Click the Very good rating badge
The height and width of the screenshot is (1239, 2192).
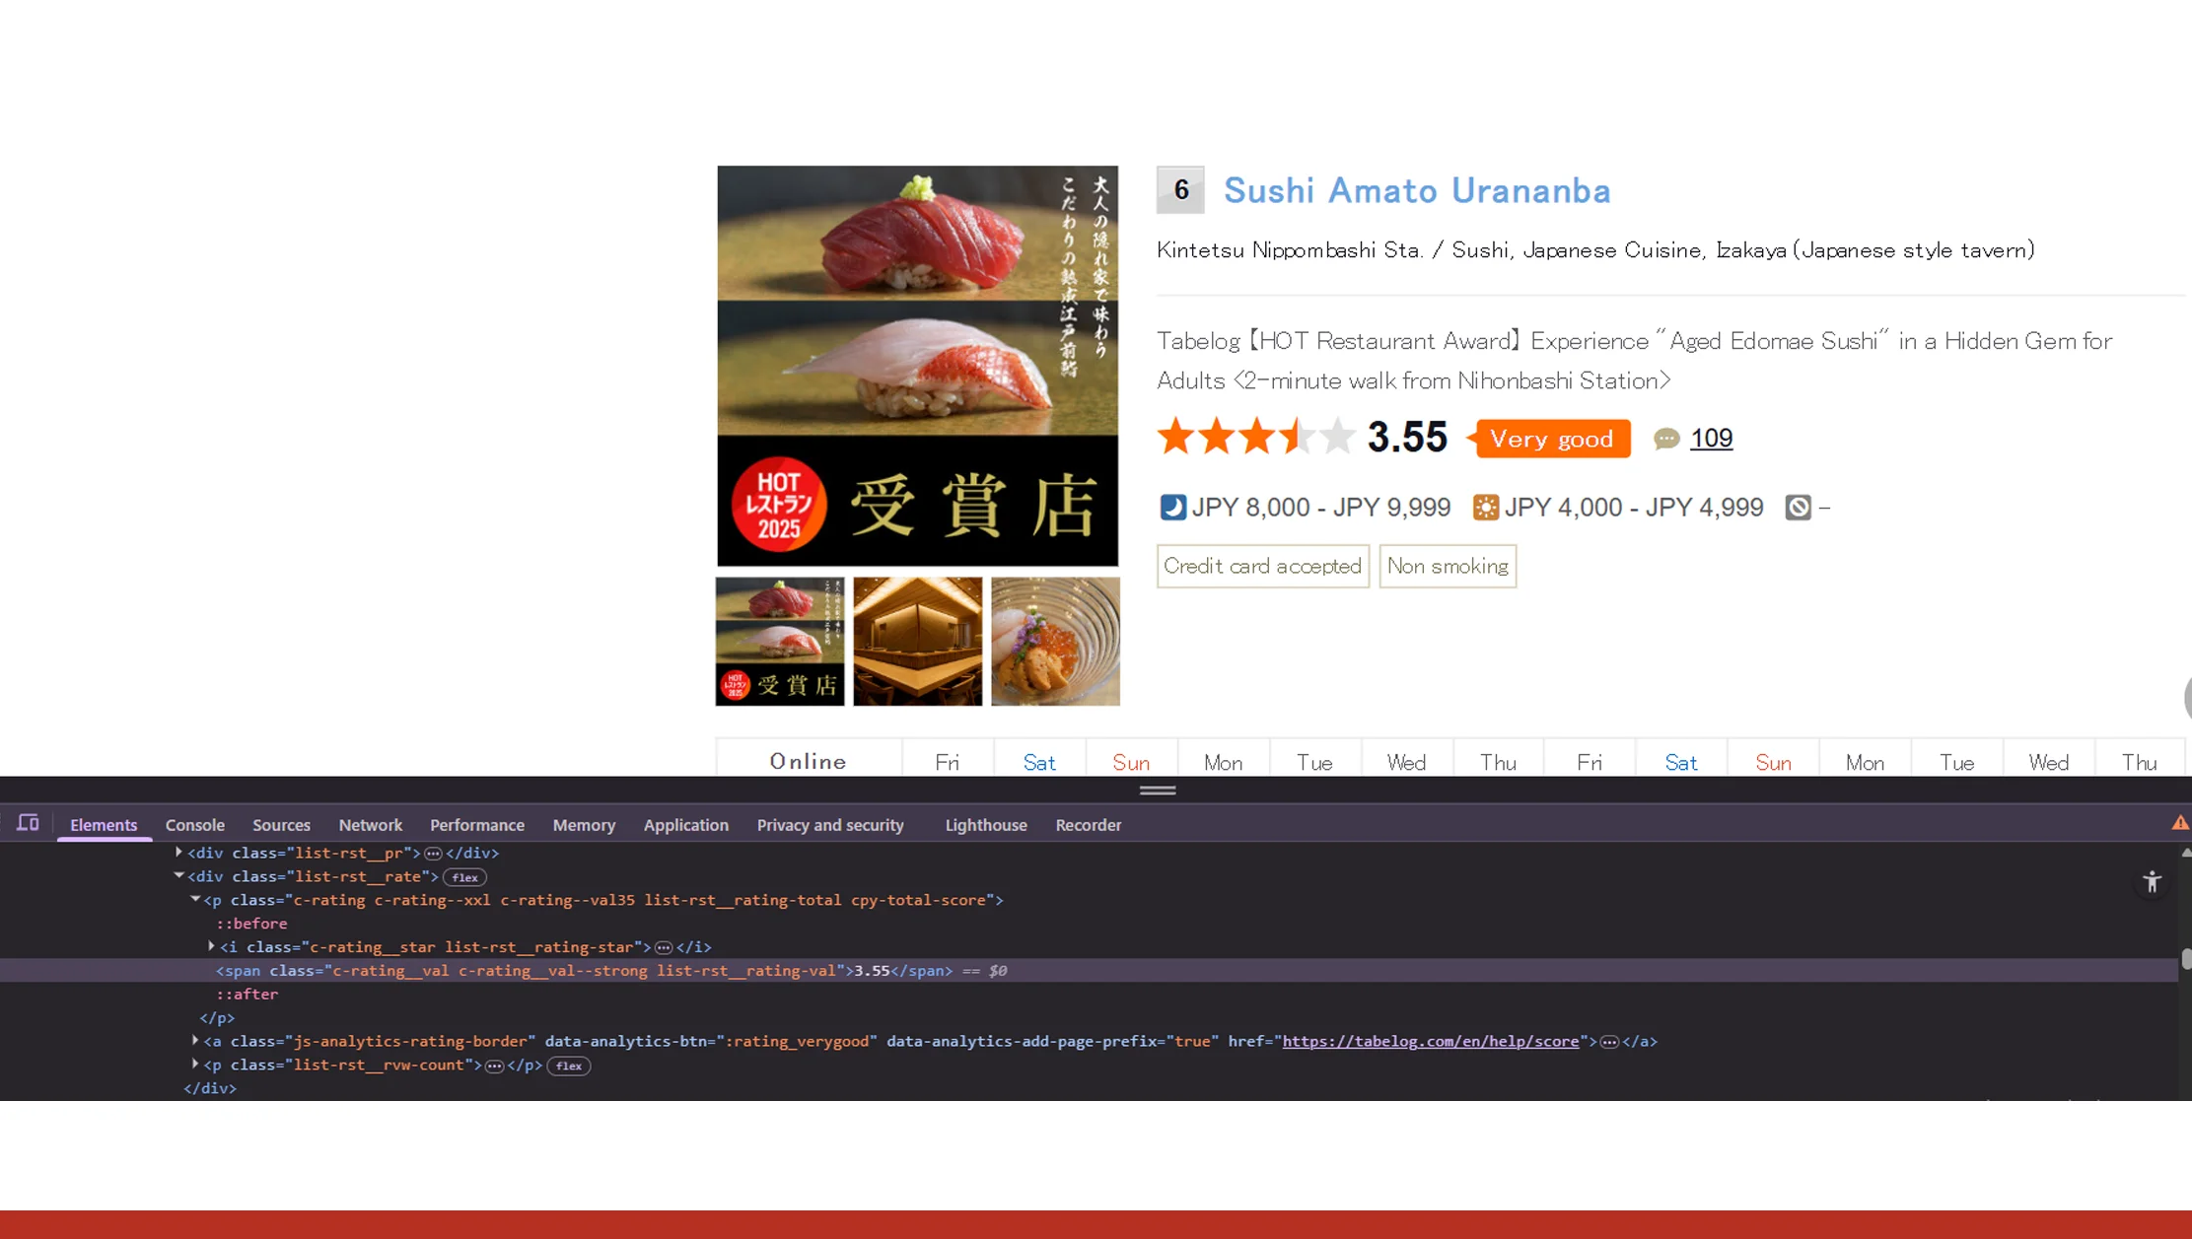click(1550, 439)
